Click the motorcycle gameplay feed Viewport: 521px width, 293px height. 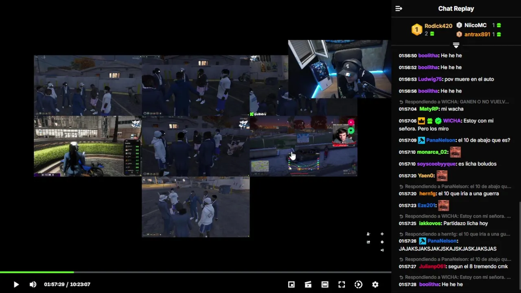click(x=88, y=146)
